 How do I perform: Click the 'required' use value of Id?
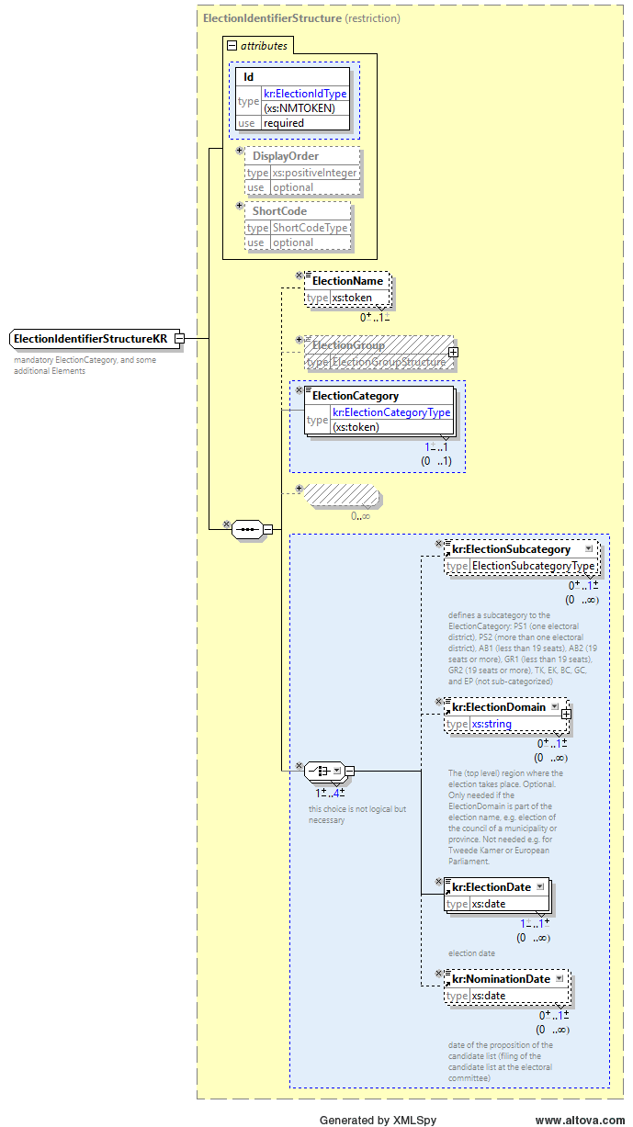click(x=283, y=123)
